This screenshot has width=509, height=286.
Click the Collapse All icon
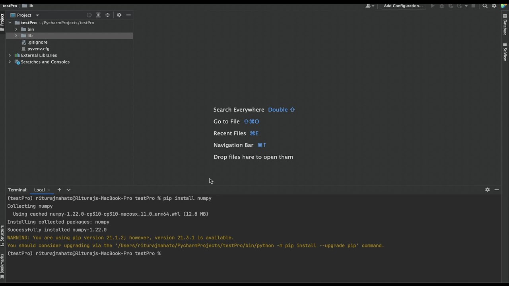click(x=107, y=15)
